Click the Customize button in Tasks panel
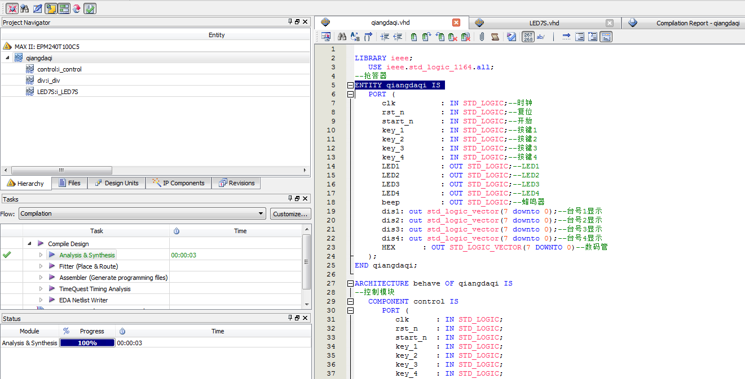Viewport: 745px width, 379px height. (x=291, y=213)
